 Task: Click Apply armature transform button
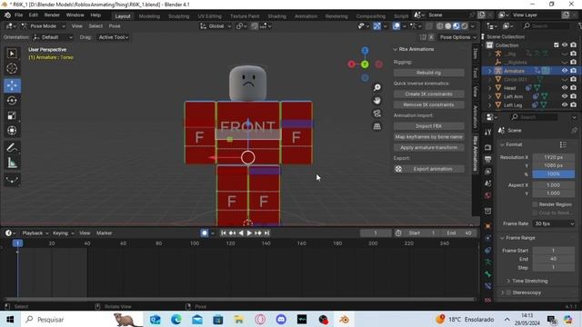click(428, 148)
